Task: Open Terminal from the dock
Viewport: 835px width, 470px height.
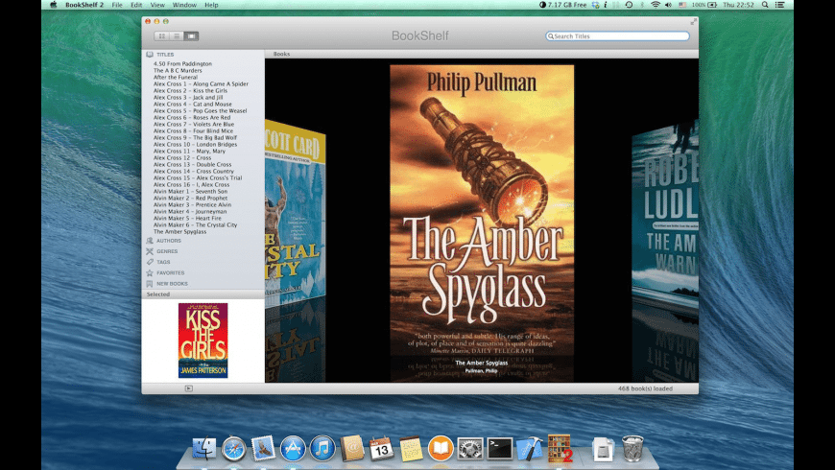Action: click(500, 448)
